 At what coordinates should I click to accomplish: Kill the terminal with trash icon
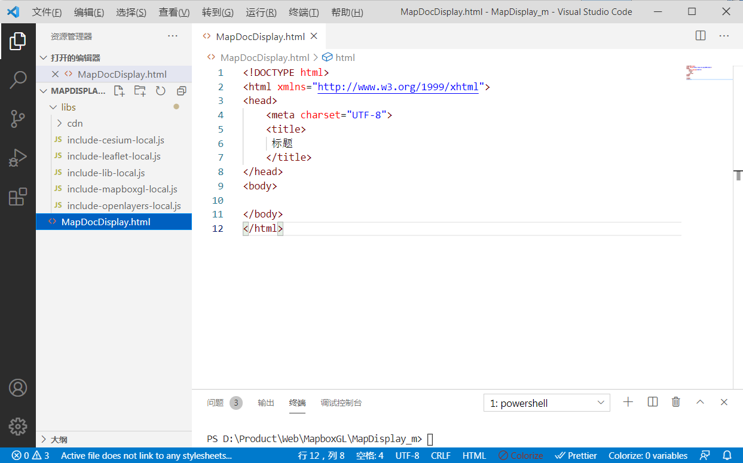pyautogui.click(x=676, y=402)
